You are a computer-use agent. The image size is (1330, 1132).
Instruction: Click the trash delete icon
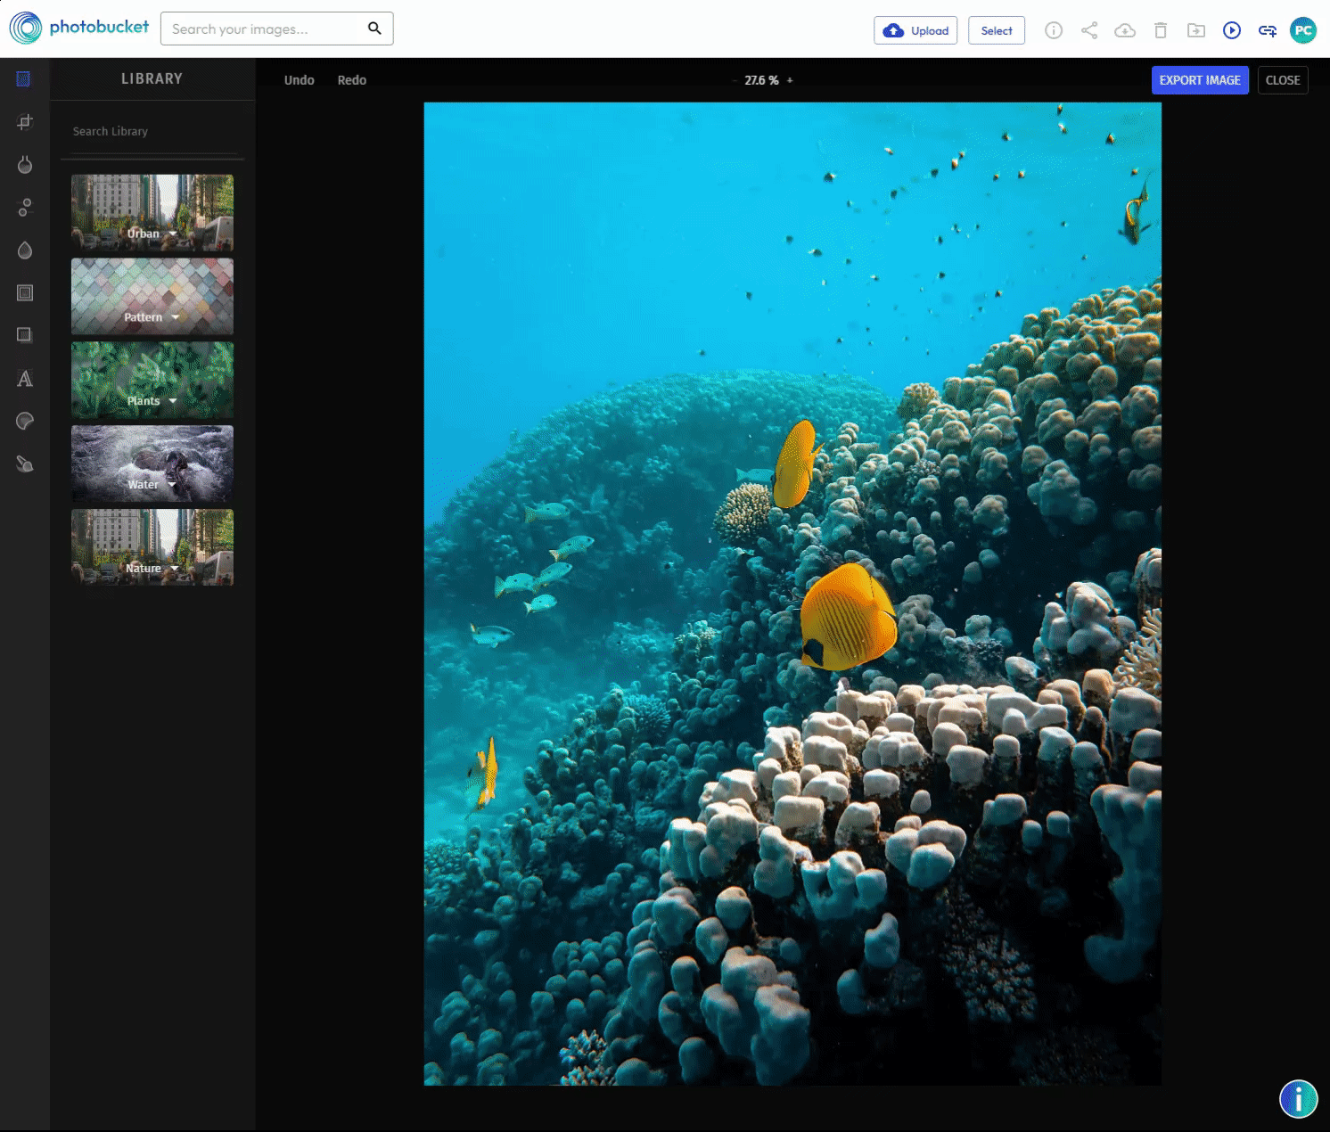[1161, 30]
